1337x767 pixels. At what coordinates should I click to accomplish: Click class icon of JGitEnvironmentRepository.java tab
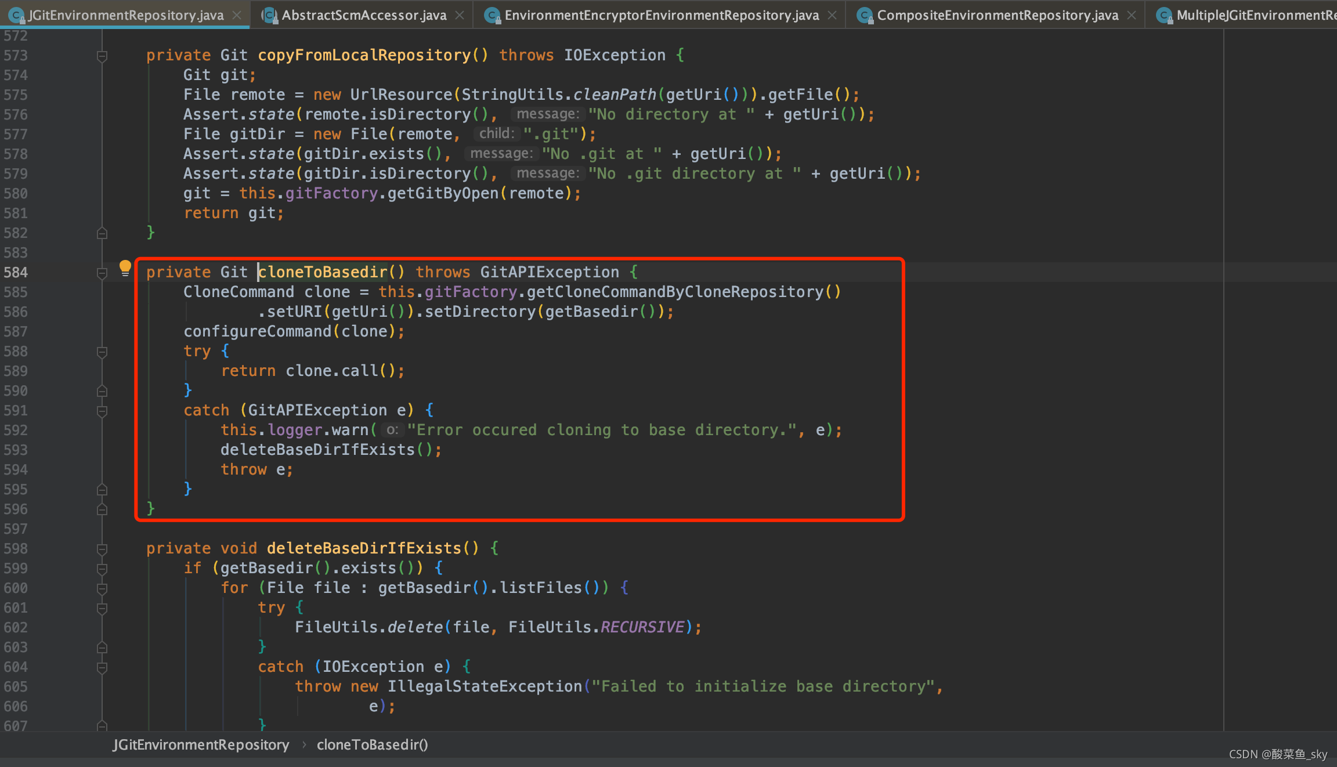(x=16, y=15)
